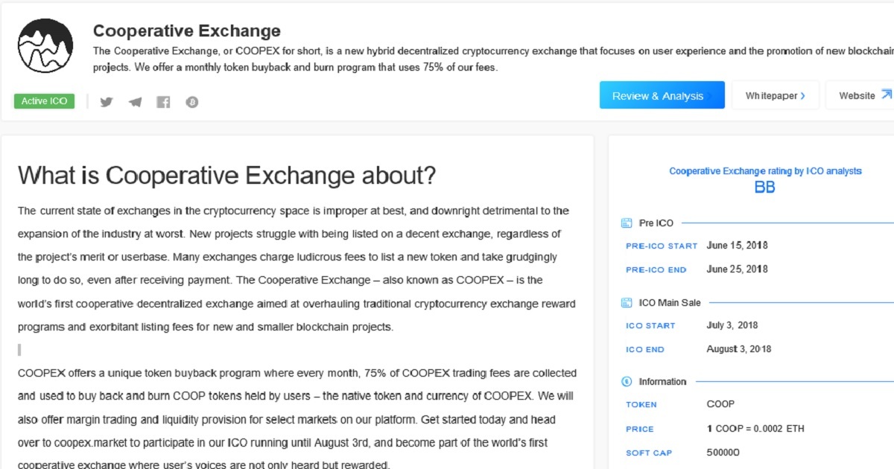This screenshot has height=469, width=894.
Task: Open the Facebook social icon
Action: pos(163,102)
